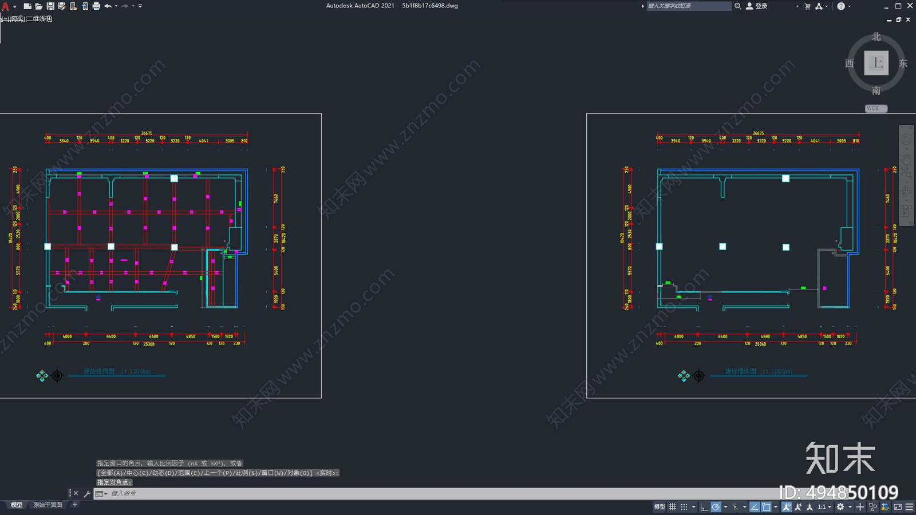Click the ViewCube top face 上
This screenshot has width=916, height=515.
(x=876, y=63)
